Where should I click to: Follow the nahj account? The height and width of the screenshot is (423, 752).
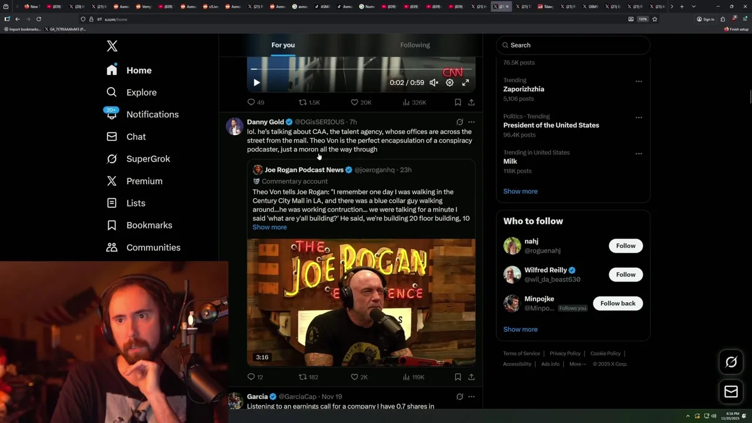[x=626, y=246]
